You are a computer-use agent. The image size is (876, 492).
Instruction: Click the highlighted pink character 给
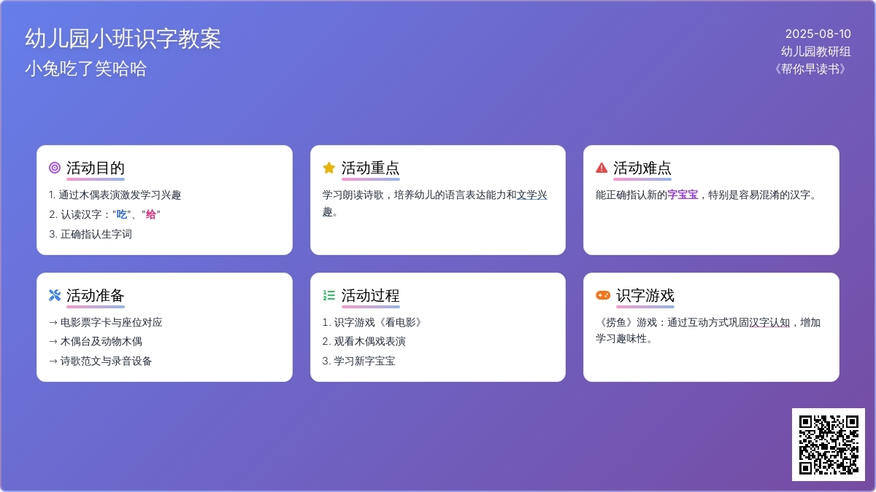coord(151,214)
